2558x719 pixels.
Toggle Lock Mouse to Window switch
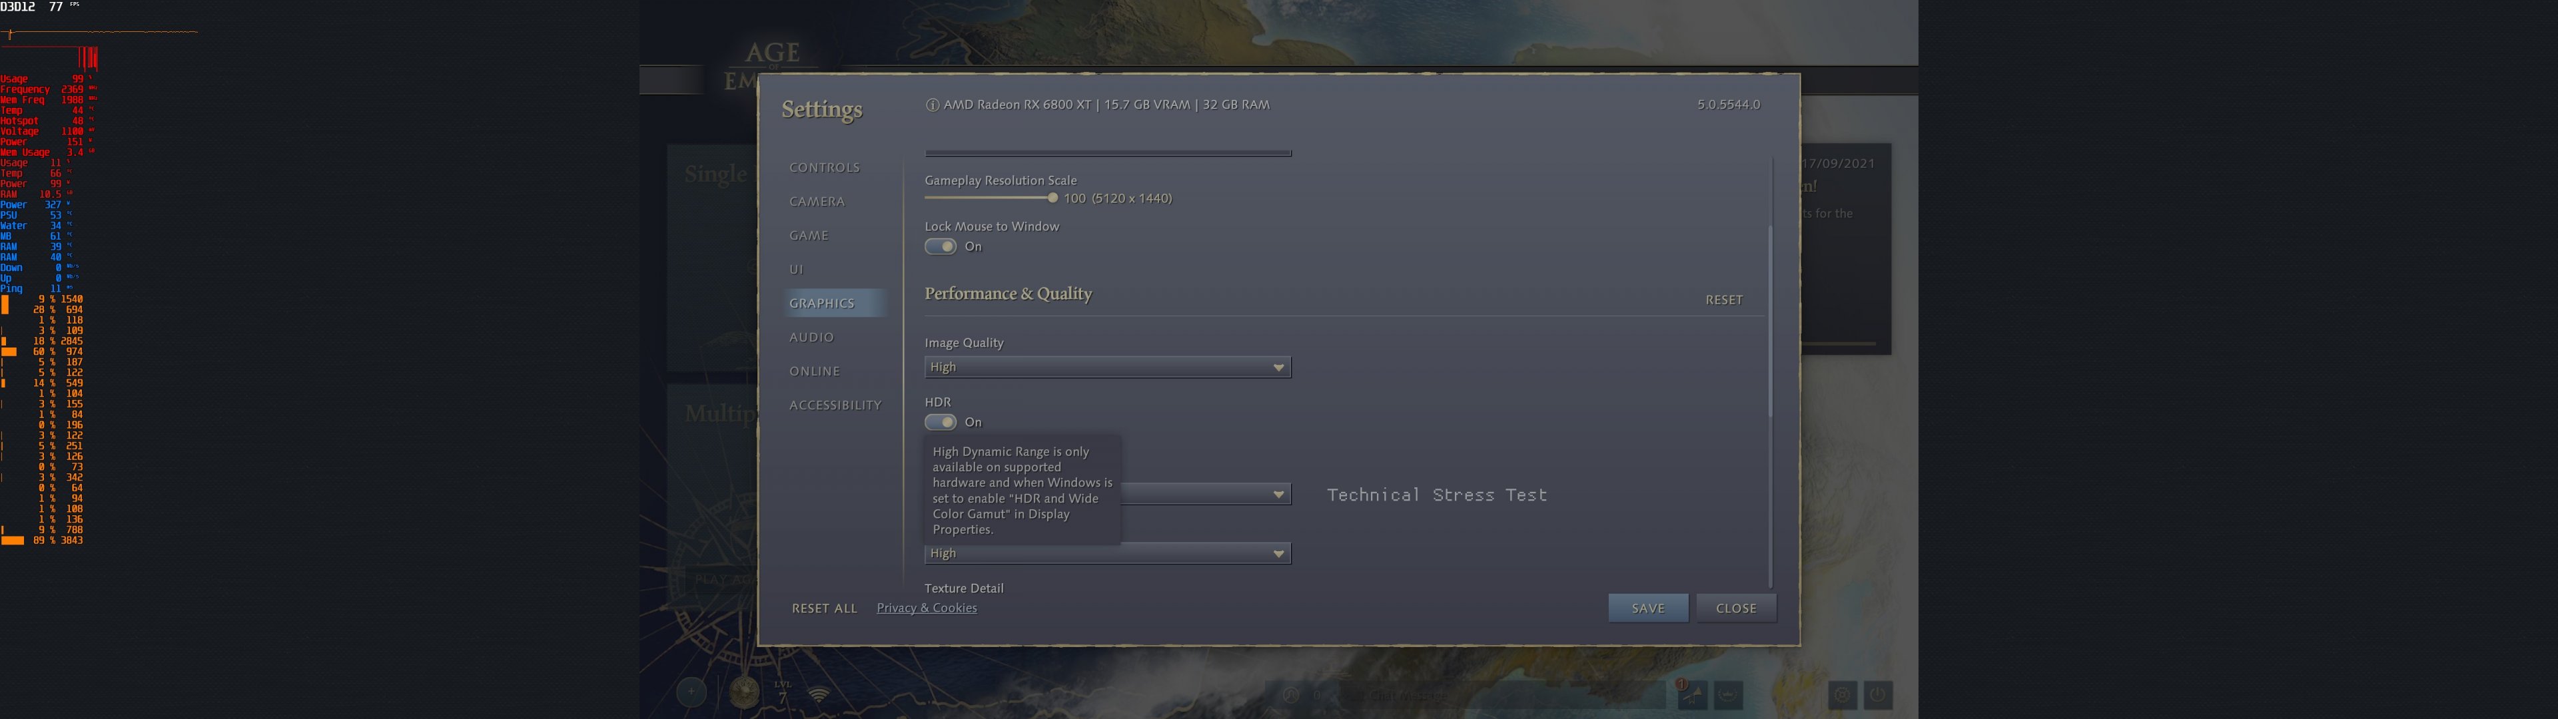[941, 246]
